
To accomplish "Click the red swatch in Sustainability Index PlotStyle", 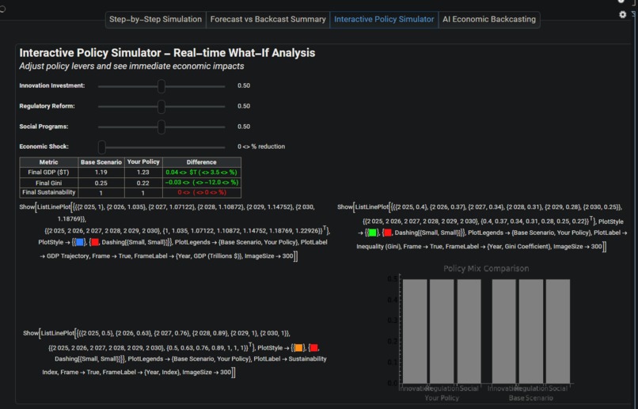I will pyautogui.click(x=313, y=348).
